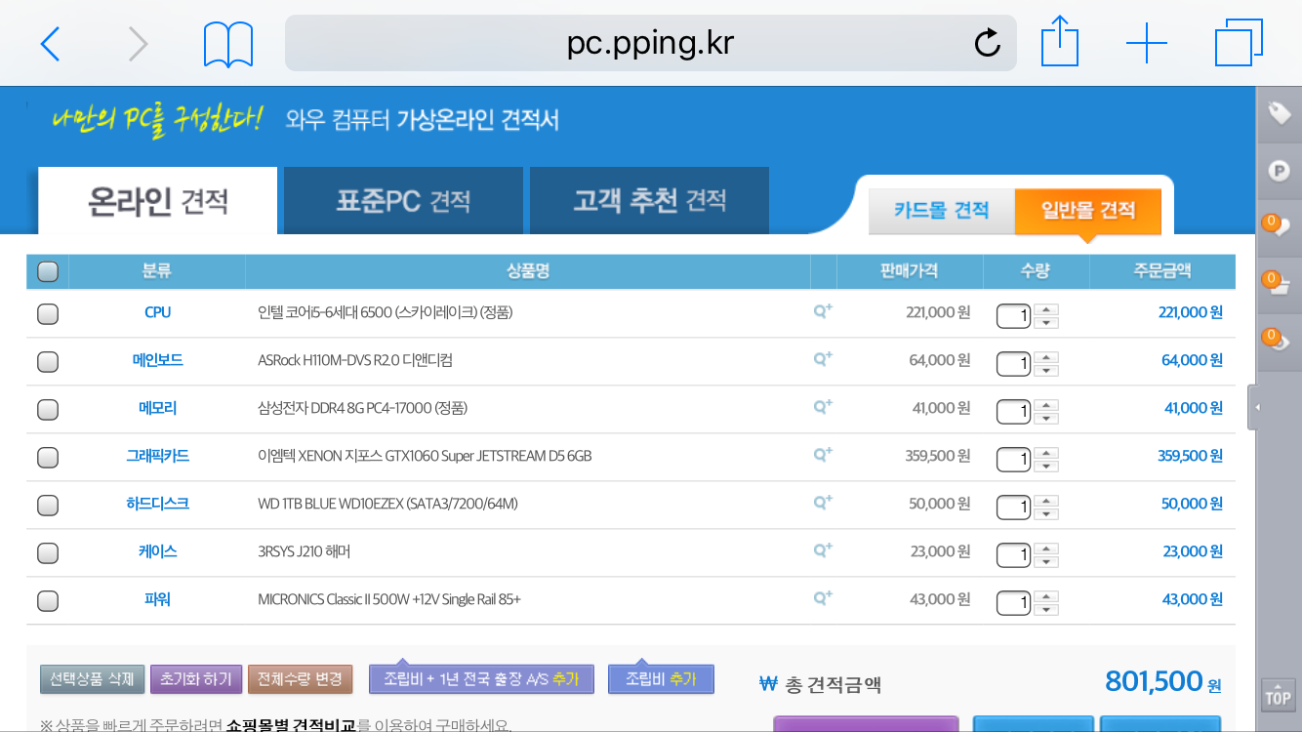Image resolution: width=1302 pixels, height=732 pixels.
Task: Switch to the 표준PC 견적 tab
Action: click(403, 201)
